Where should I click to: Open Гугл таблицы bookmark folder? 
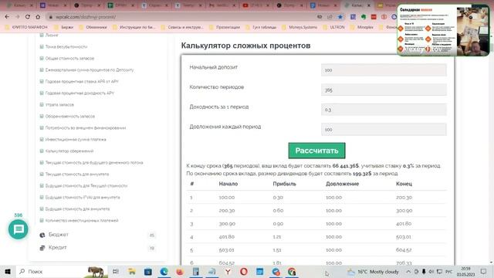[261, 27]
